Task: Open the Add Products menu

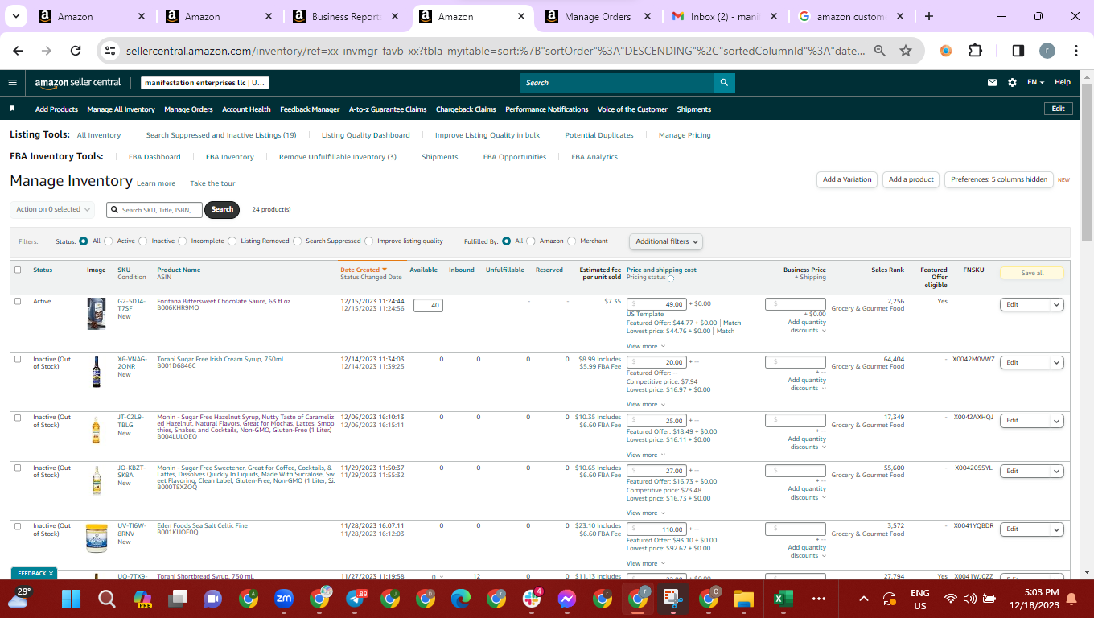Action: coord(56,109)
